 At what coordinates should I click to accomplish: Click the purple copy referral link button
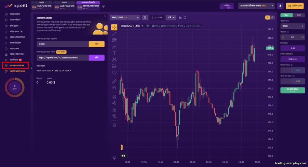(97, 58)
